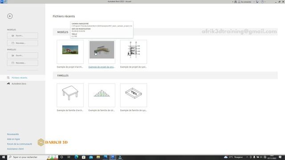Open the Revit application icon in title bar
This screenshot has height=160, width=285.
2,2
